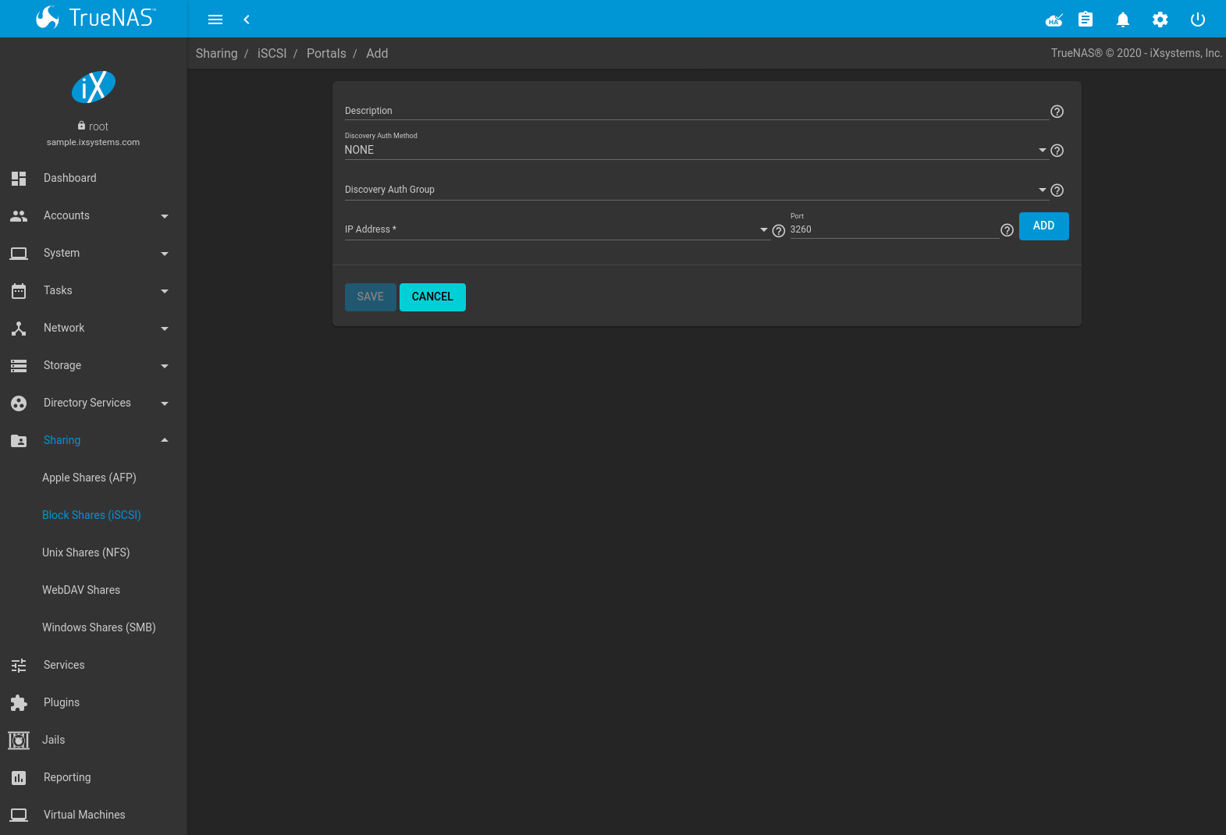Expand the Network menu arrow

[x=165, y=329]
